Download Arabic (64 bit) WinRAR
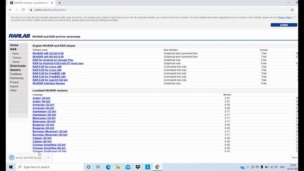 41,101
